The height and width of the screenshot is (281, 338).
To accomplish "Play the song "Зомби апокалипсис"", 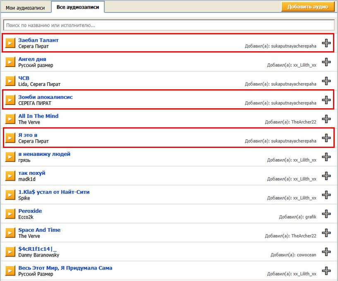I will [10, 100].
